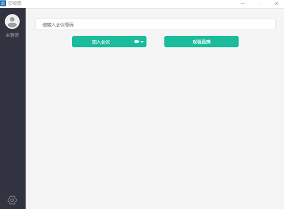Click the 观看直播 button

point(201,42)
